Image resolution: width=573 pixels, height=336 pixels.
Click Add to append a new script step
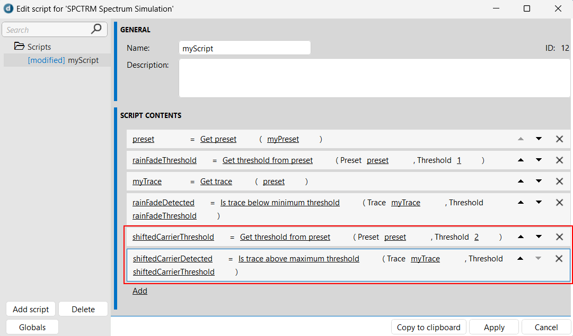pos(139,290)
